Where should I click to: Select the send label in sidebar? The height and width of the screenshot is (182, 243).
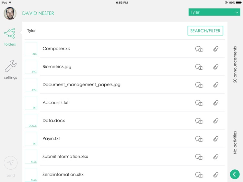pos(11,176)
